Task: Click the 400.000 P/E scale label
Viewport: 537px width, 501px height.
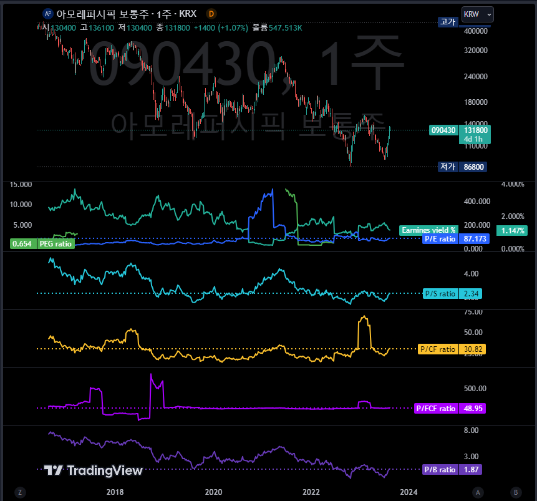Action: pos(477,202)
